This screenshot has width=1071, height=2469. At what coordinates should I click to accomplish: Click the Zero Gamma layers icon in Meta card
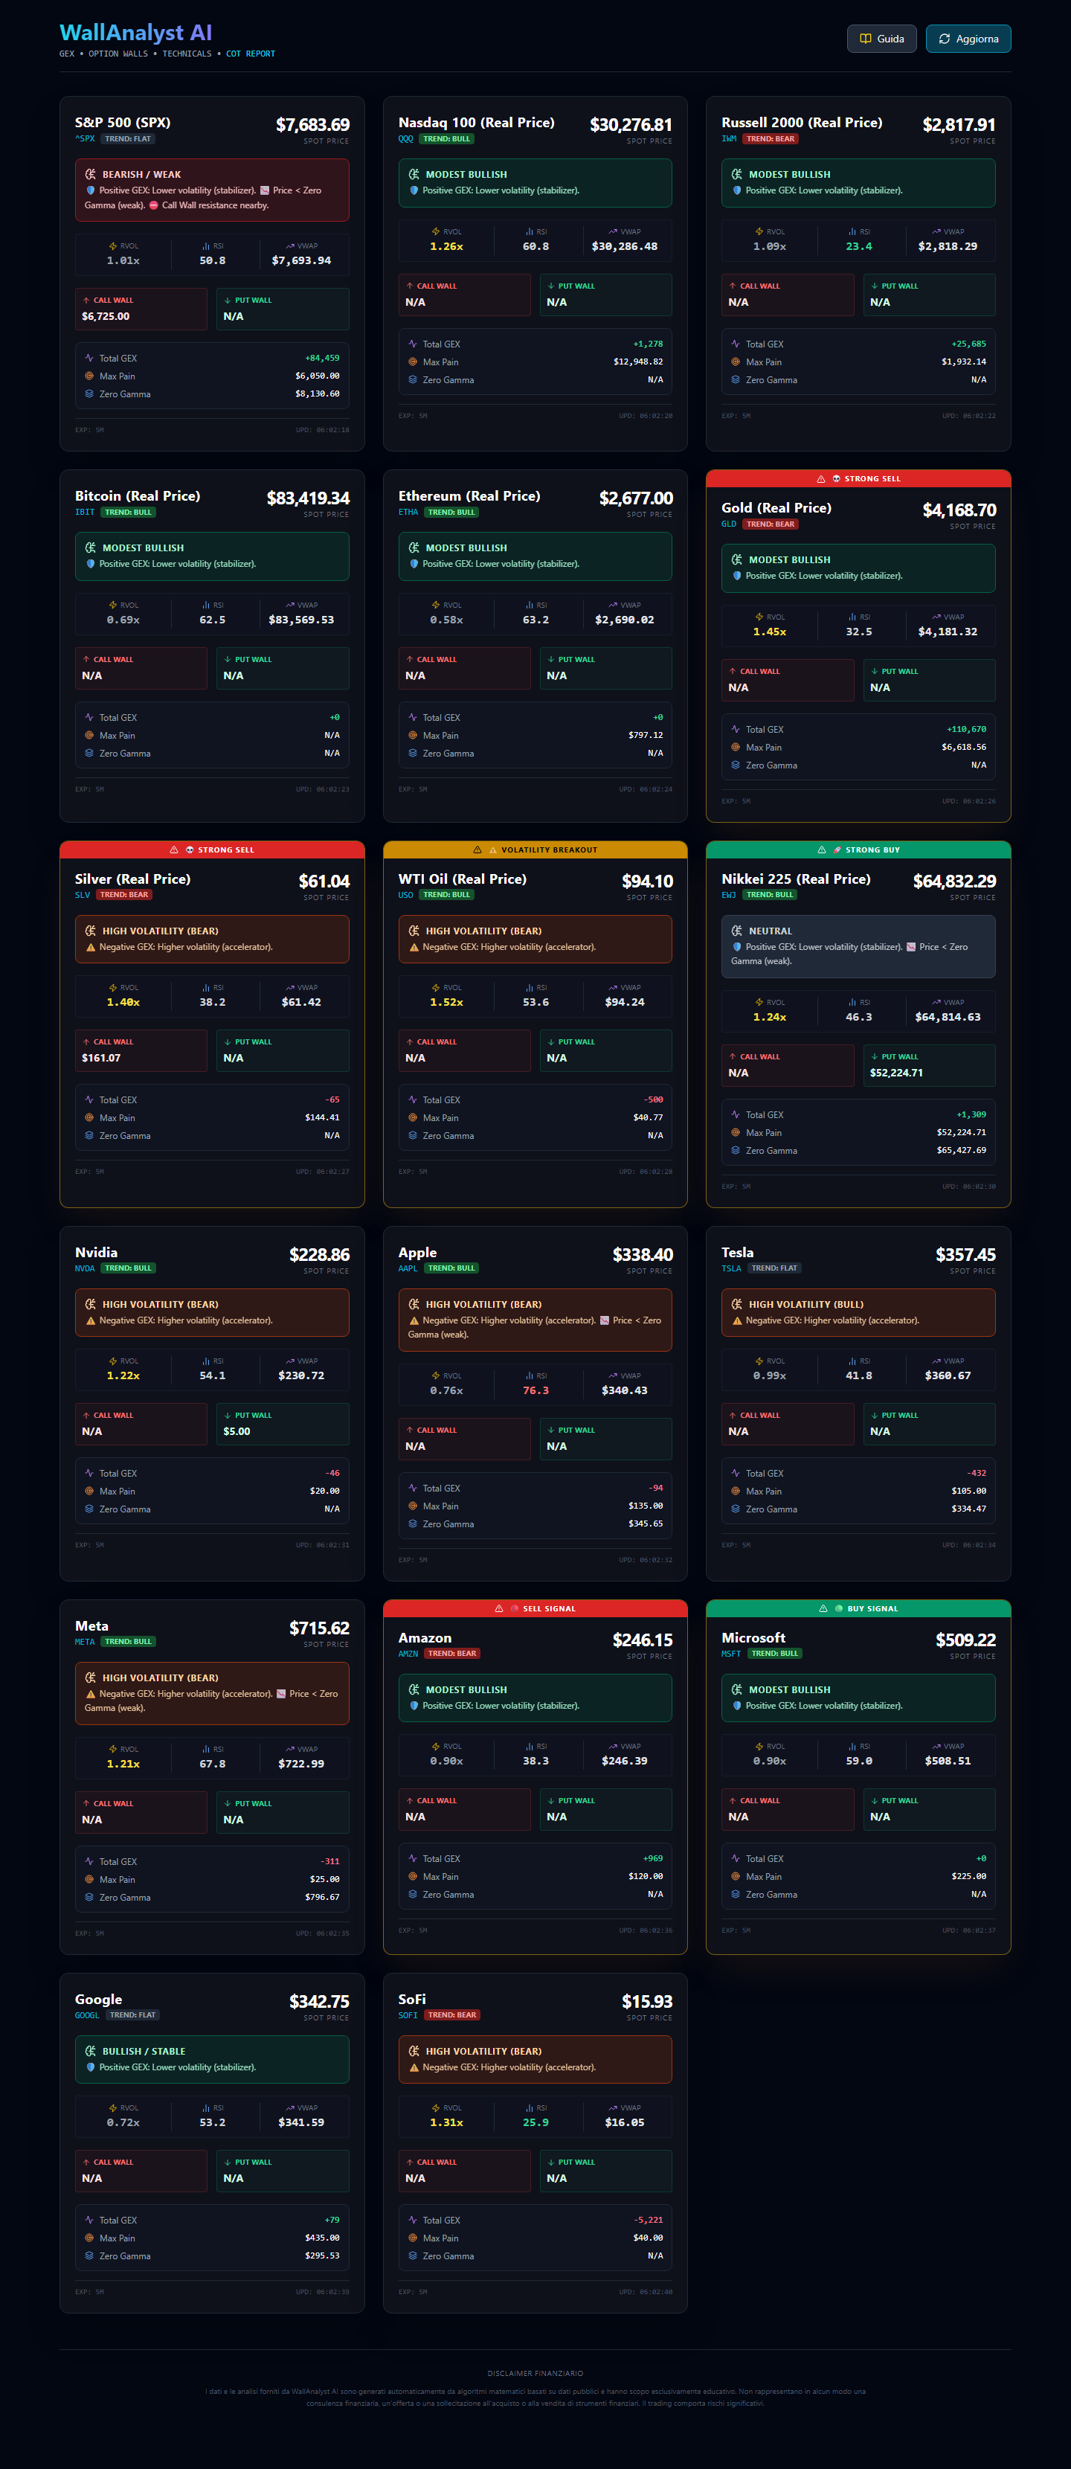coord(89,1897)
